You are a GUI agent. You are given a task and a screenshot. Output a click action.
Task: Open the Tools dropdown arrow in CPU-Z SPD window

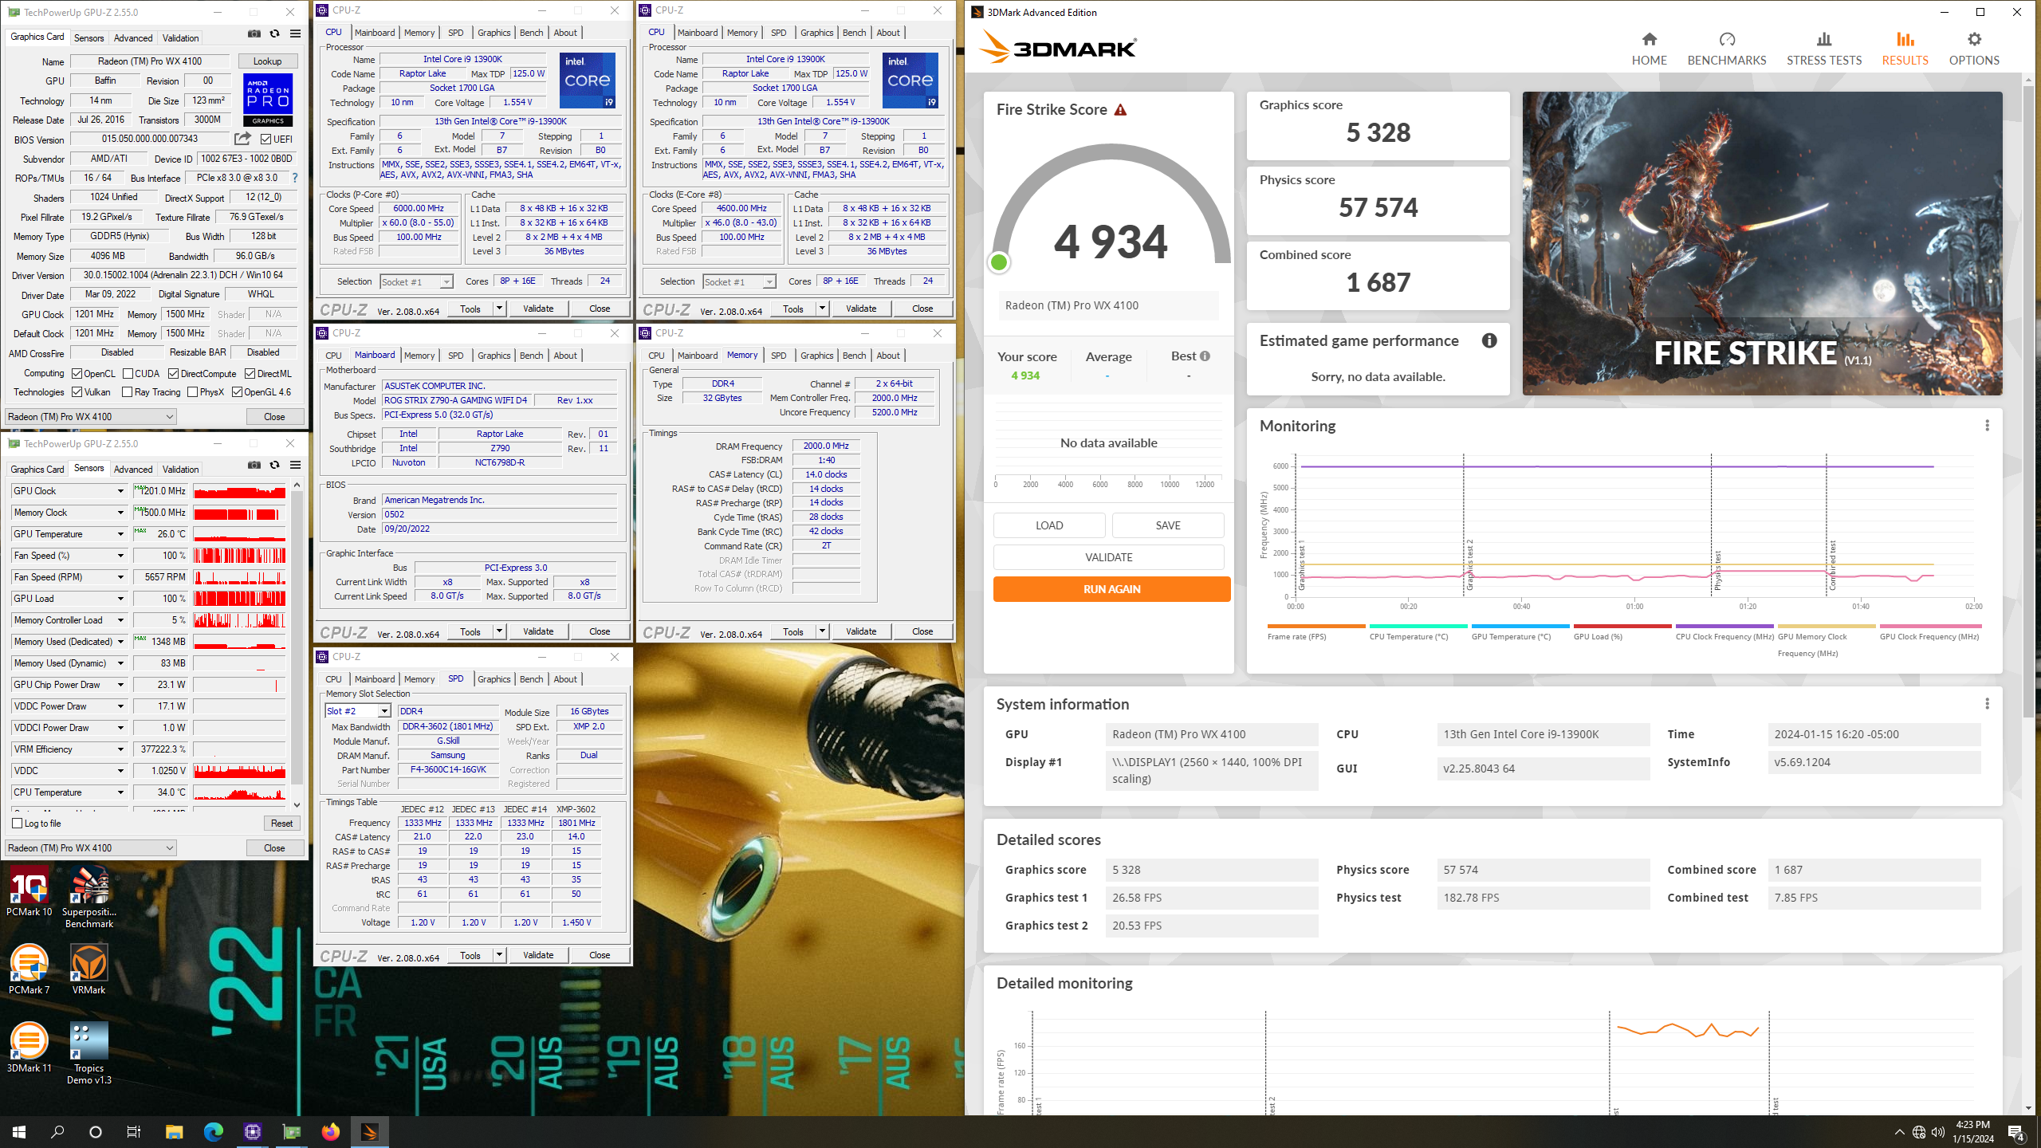coord(499,955)
